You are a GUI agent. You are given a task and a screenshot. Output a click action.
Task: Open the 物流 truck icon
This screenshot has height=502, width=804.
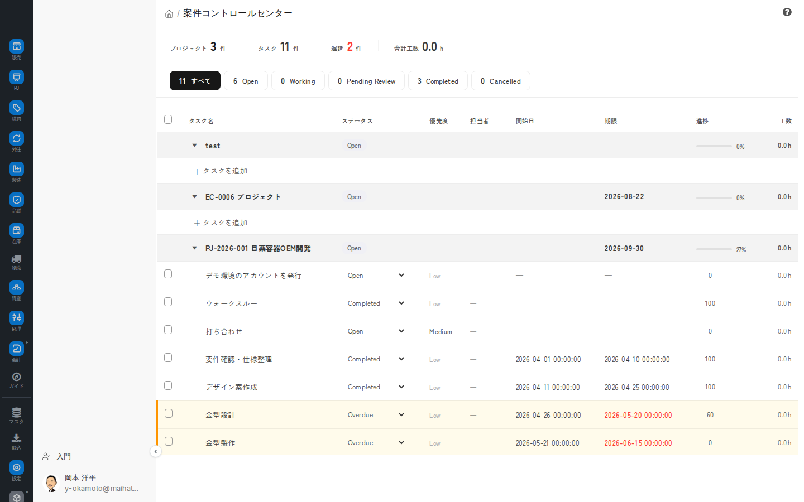pyautogui.click(x=17, y=259)
